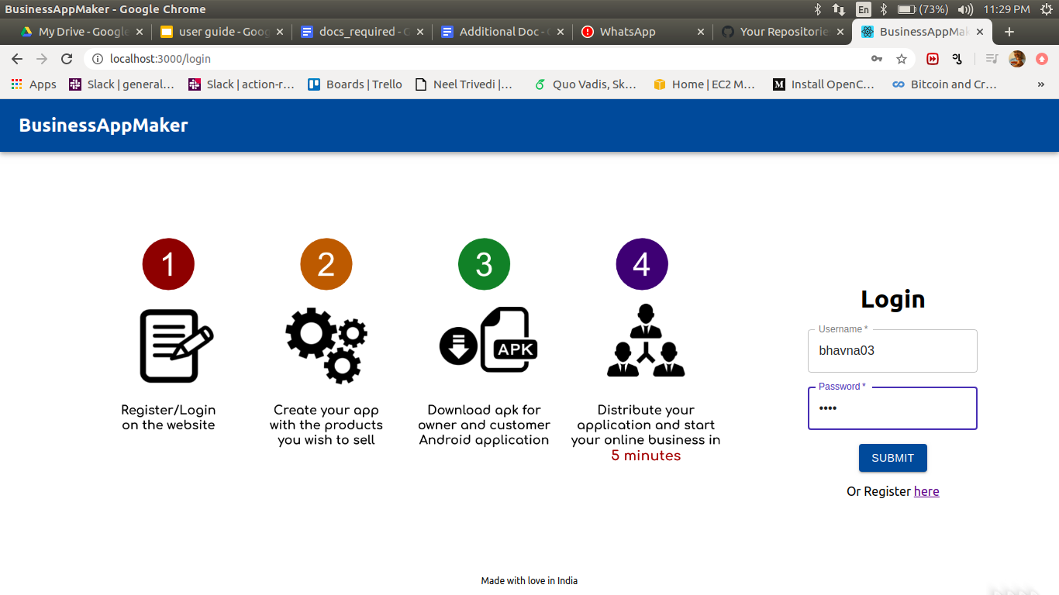Viewport: 1059px width, 595px height.
Task: Open the volume speaker indicator
Action: (965, 9)
